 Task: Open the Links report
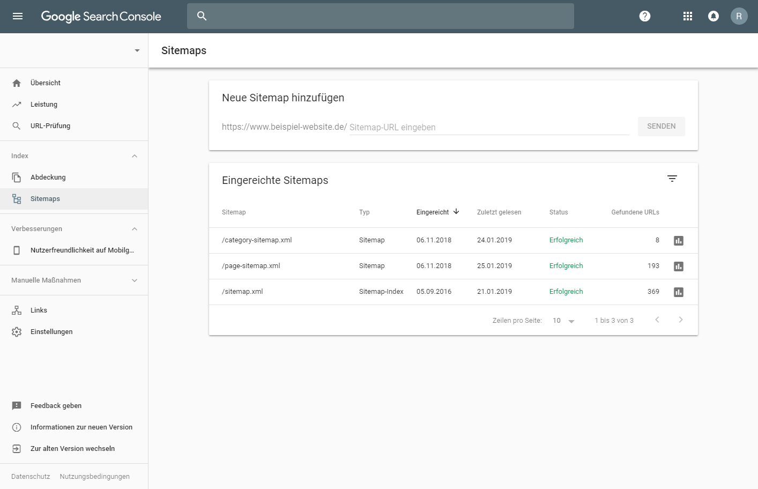74,310
